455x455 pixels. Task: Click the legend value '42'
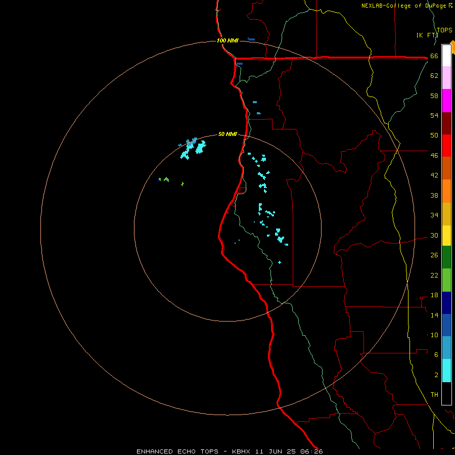coord(434,175)
